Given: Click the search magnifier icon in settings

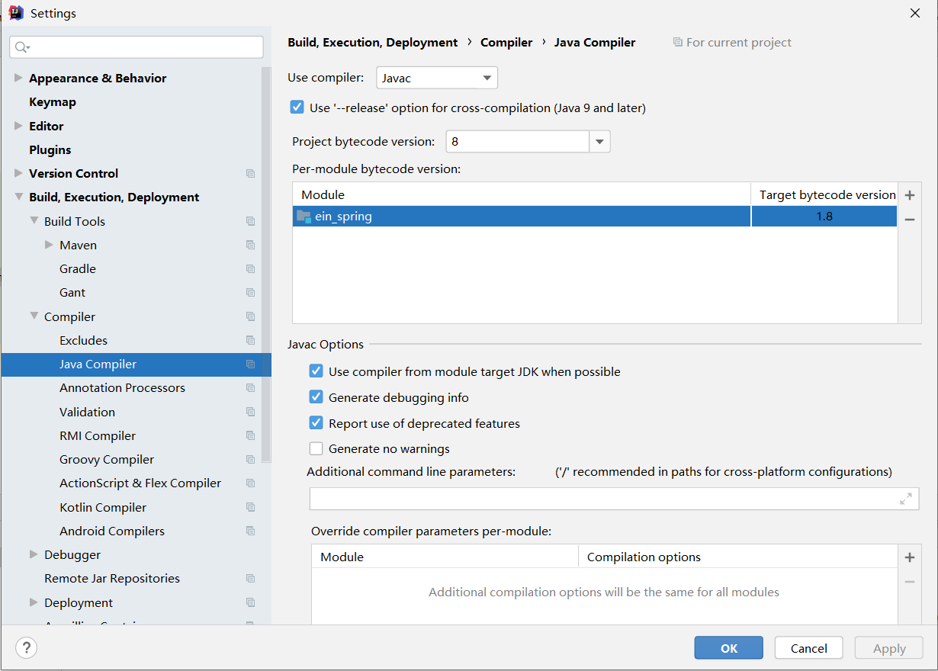Looking at the screenshot, I should click(x=21, y=47).
